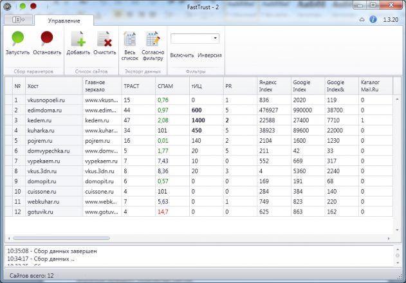
Task: Sort by Главное зеркало column header
Action: click(x=102, y=86)
